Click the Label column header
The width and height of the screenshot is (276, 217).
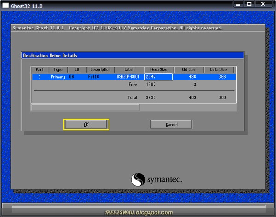(x=129, y=70)
